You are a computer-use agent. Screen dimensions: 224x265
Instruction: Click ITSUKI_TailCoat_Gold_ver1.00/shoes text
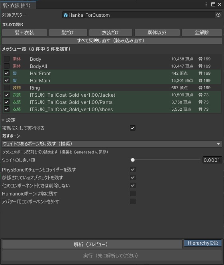click(x=71, y=110)
